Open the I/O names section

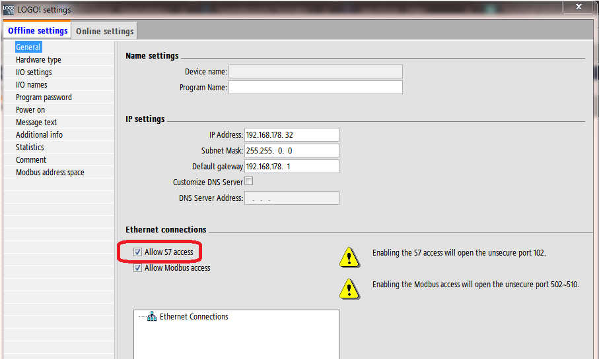[x=31, y=84]
